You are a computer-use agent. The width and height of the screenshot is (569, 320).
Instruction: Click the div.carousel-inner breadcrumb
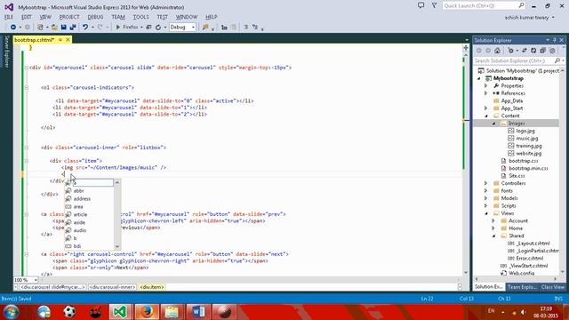(x=113, y=287)
